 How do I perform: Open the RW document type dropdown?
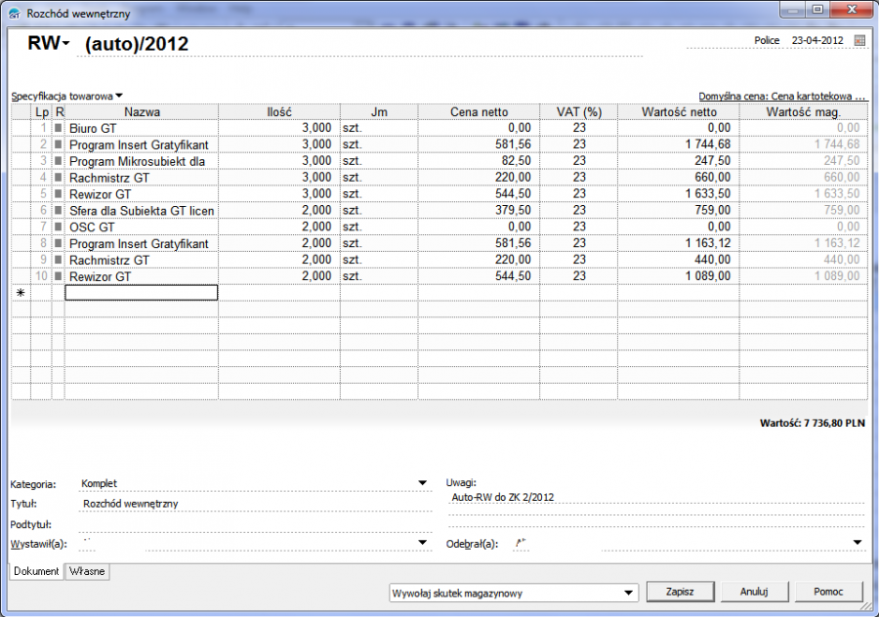tap(65, 43)
